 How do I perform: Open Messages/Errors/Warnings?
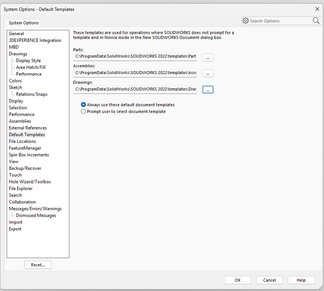(35, 208)
